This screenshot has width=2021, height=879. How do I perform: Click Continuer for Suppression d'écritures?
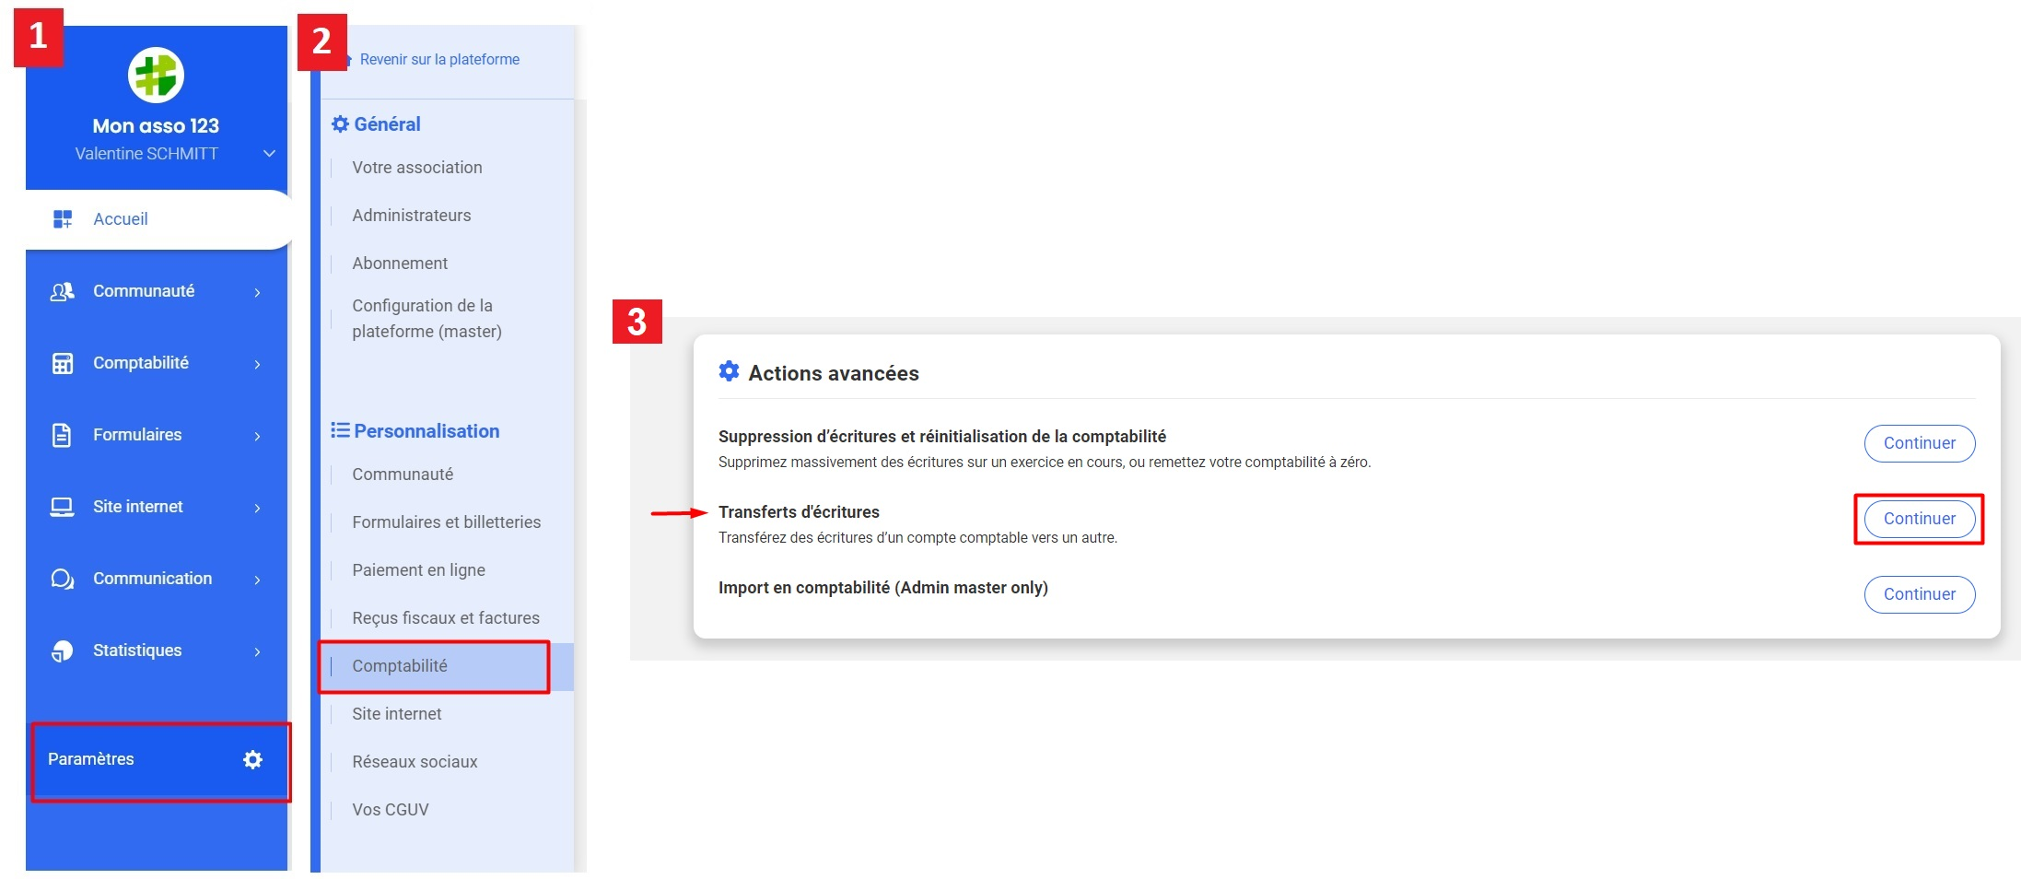pos(1919,443)
